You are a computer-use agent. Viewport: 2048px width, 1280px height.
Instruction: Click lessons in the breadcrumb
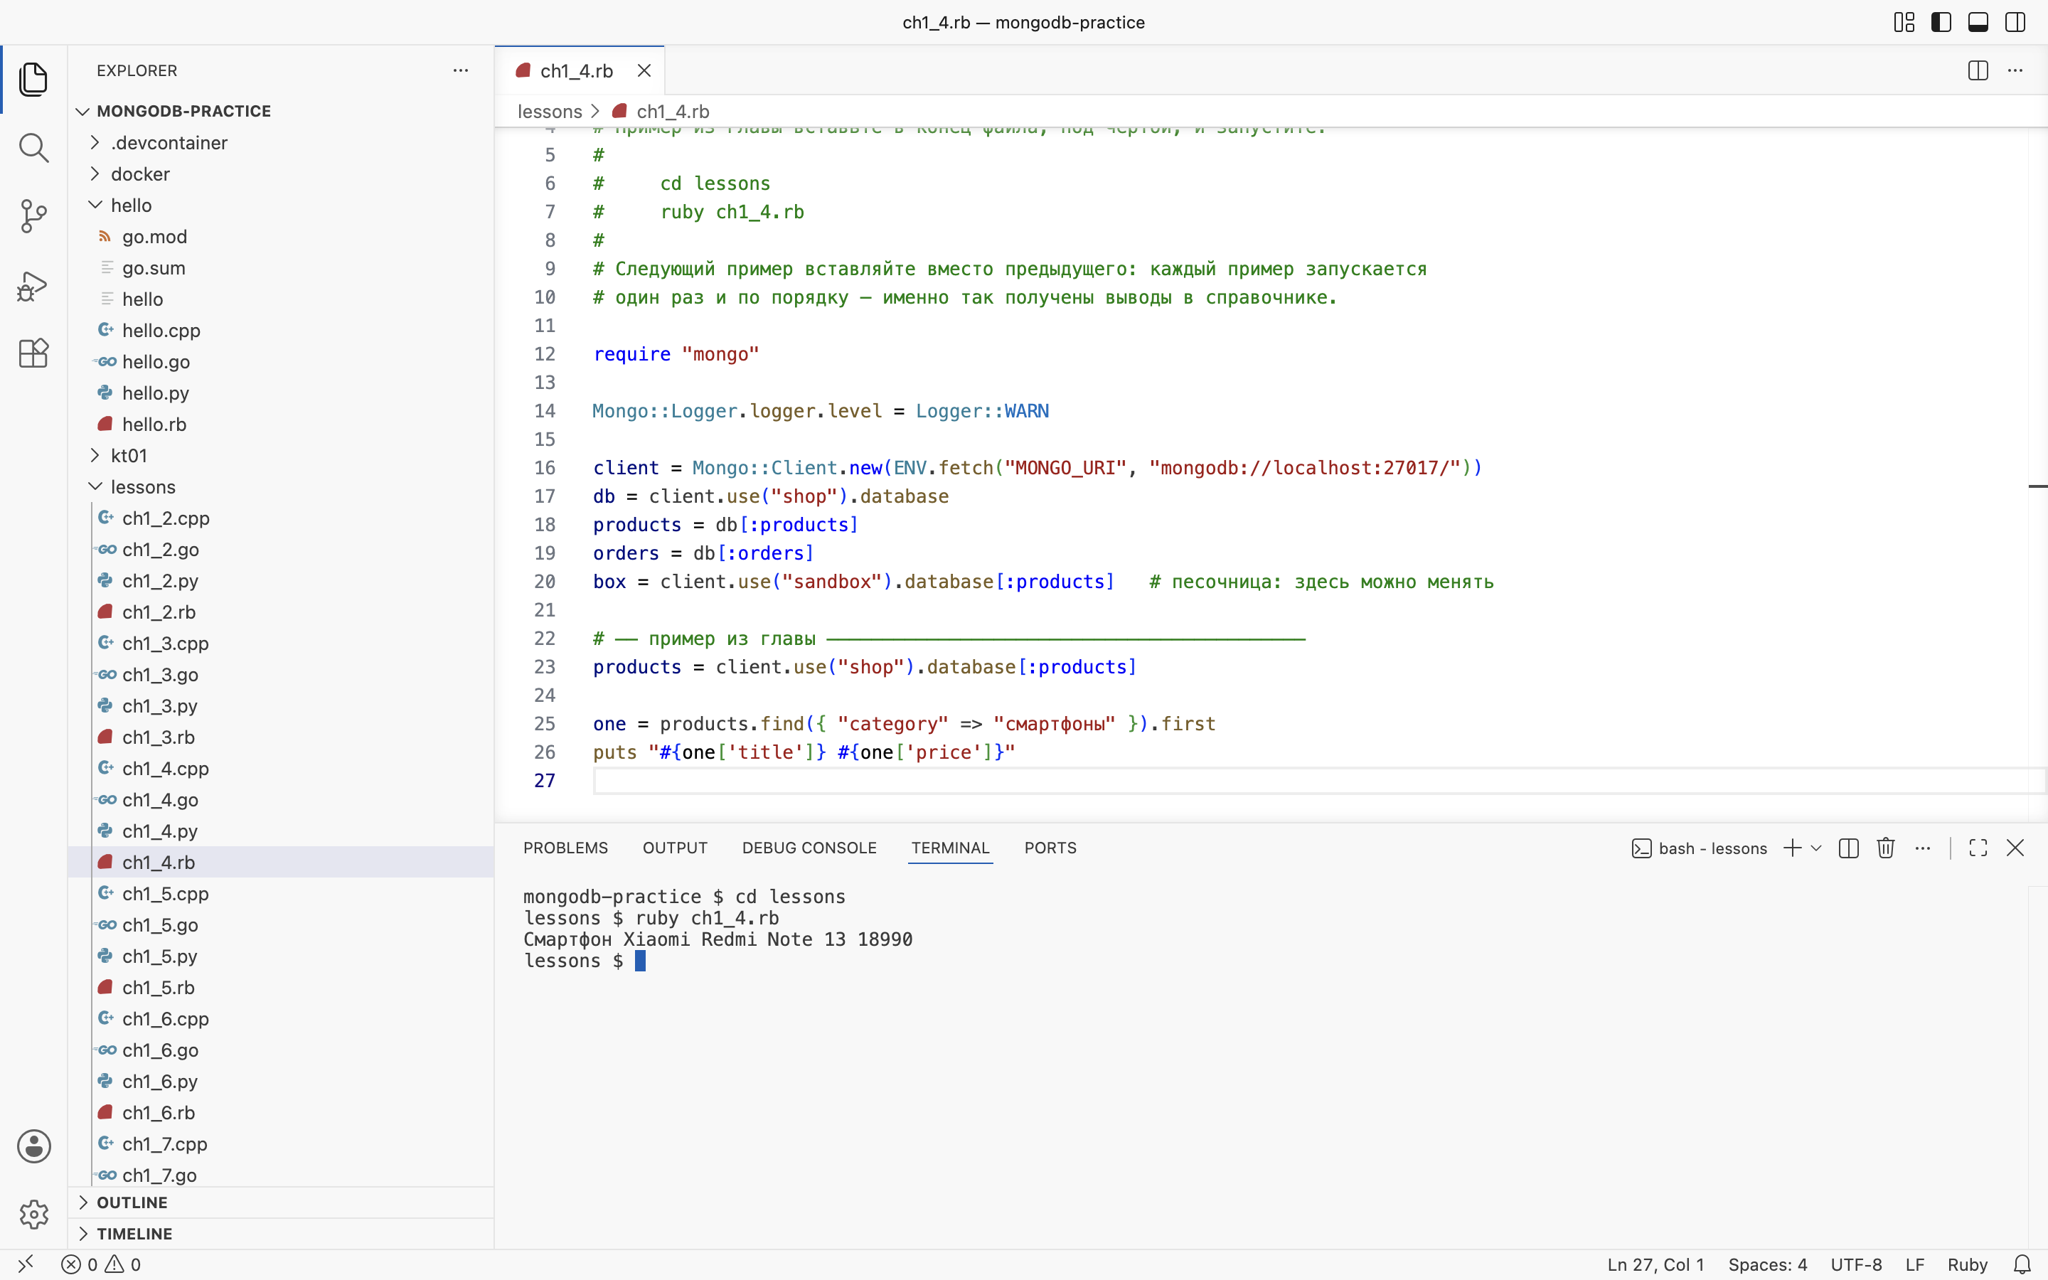click(549, 112)
